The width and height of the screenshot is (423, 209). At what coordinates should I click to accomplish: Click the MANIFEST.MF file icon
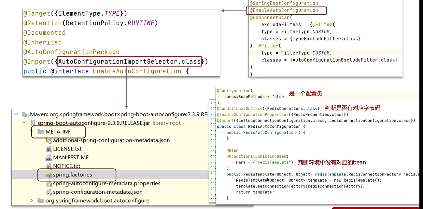49,158
